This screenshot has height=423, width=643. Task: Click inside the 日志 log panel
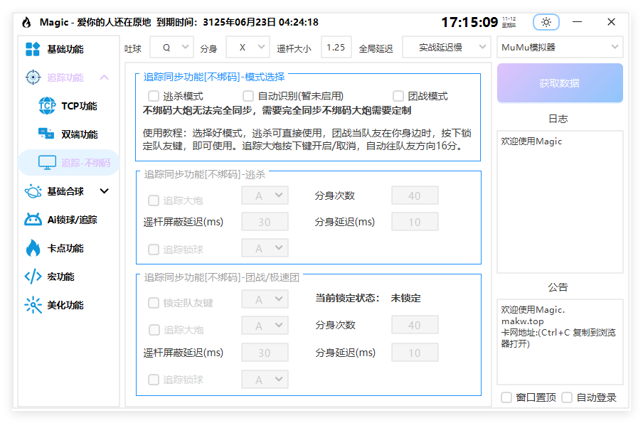(x=560, y=200)
